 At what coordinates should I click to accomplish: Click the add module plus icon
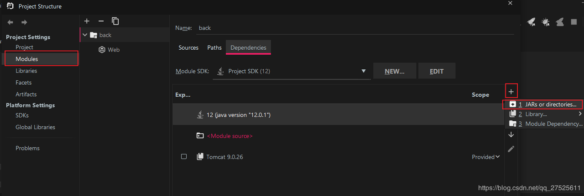pos(87,21)
